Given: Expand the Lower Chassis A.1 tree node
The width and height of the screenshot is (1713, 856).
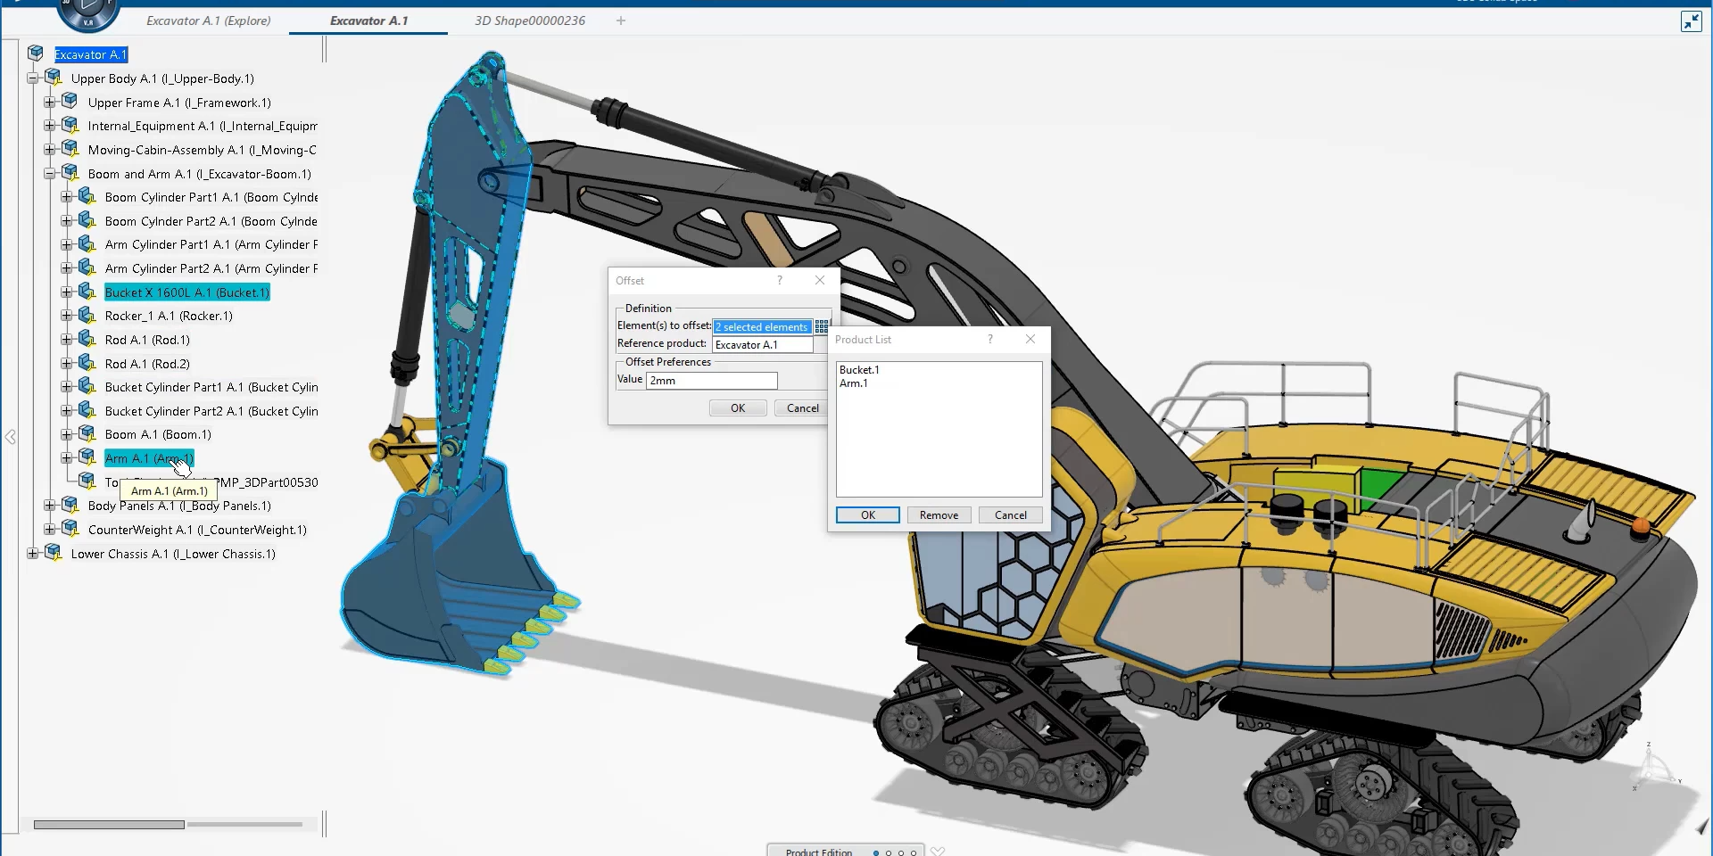Looking at the screenshot, I should 33,553.
